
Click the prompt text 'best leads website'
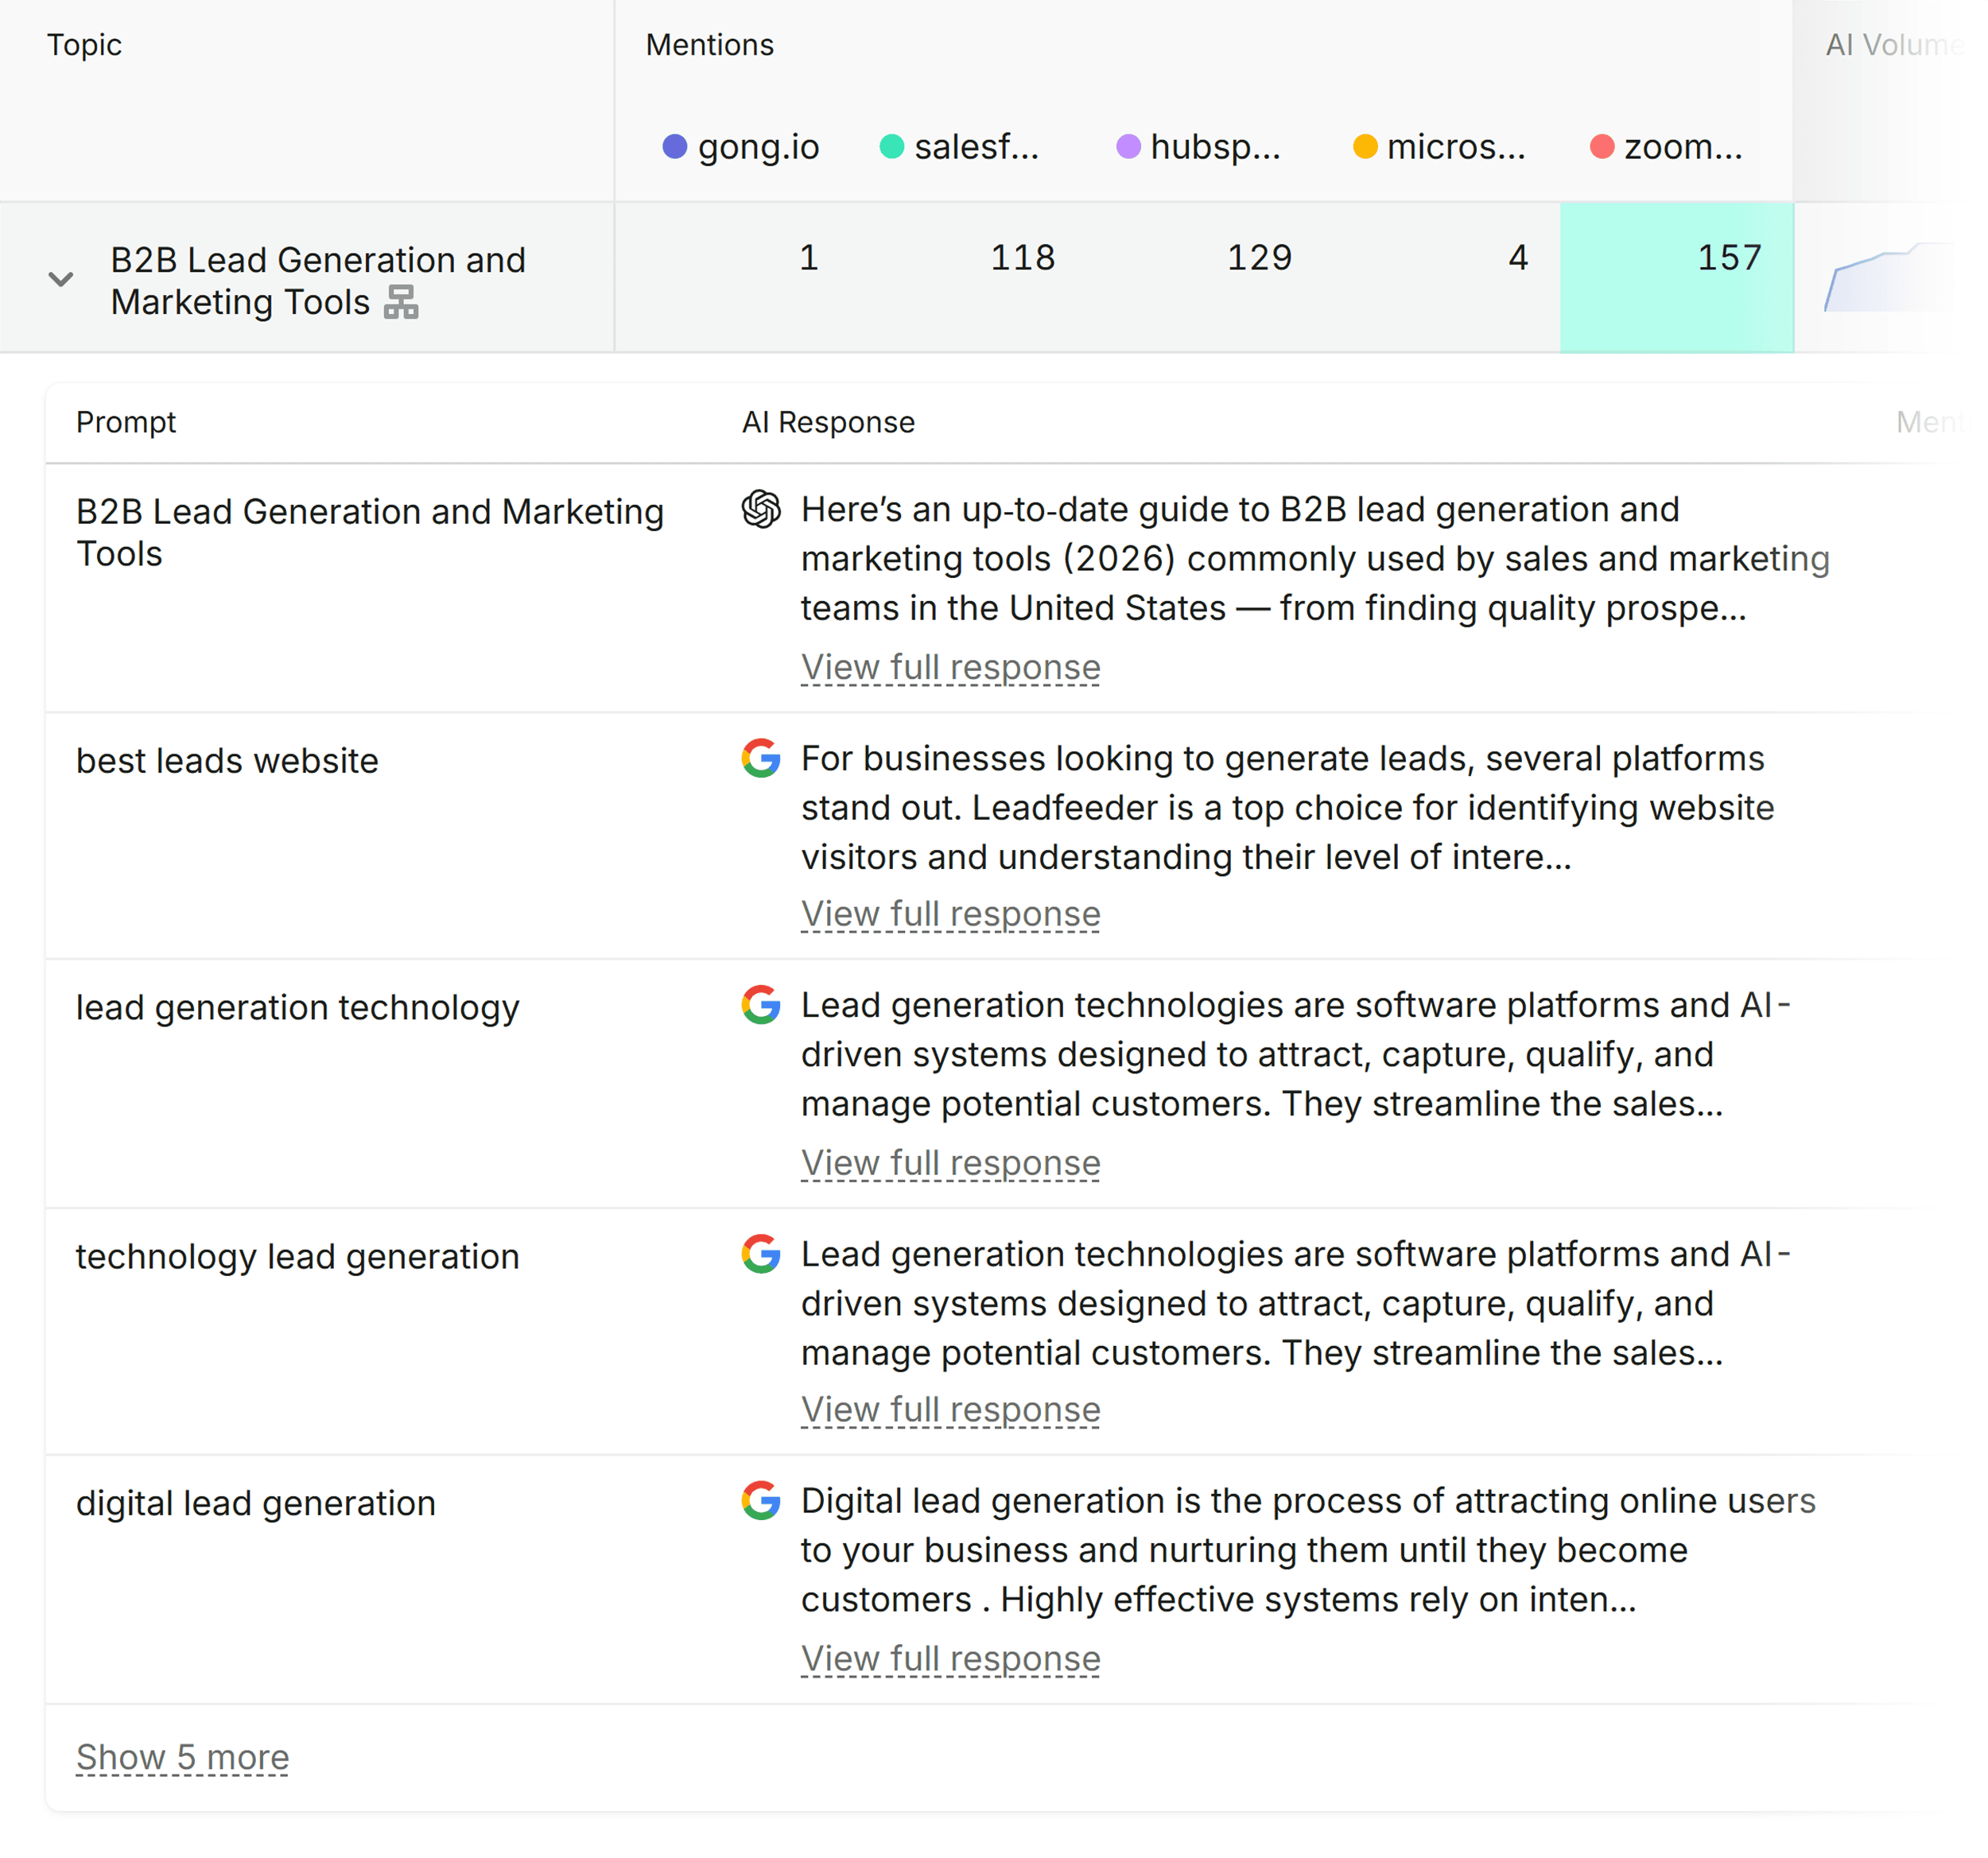pyautogui.click(x=227, y=761)
